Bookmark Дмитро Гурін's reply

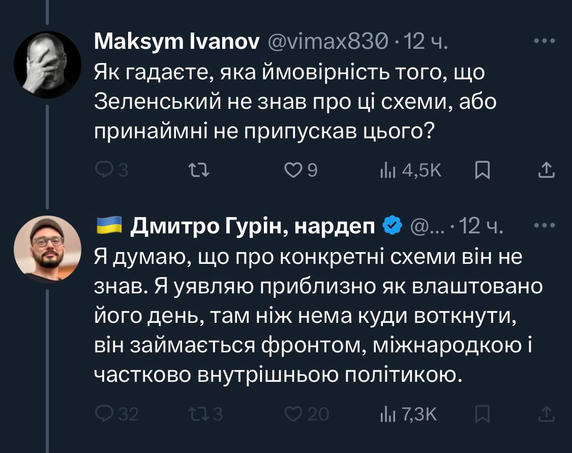tap(481, 414)
